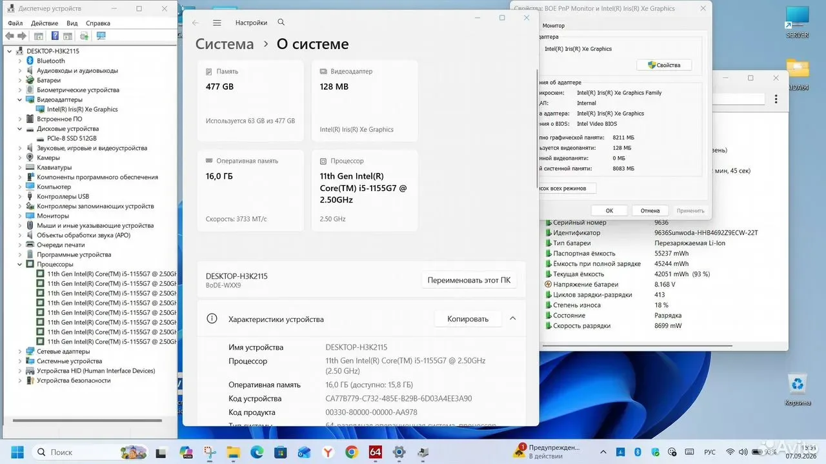Image resolution: width=826 pixels, height=464 pixels.
Task: Open Task View from the taskbar
Action: click(159, 452)
